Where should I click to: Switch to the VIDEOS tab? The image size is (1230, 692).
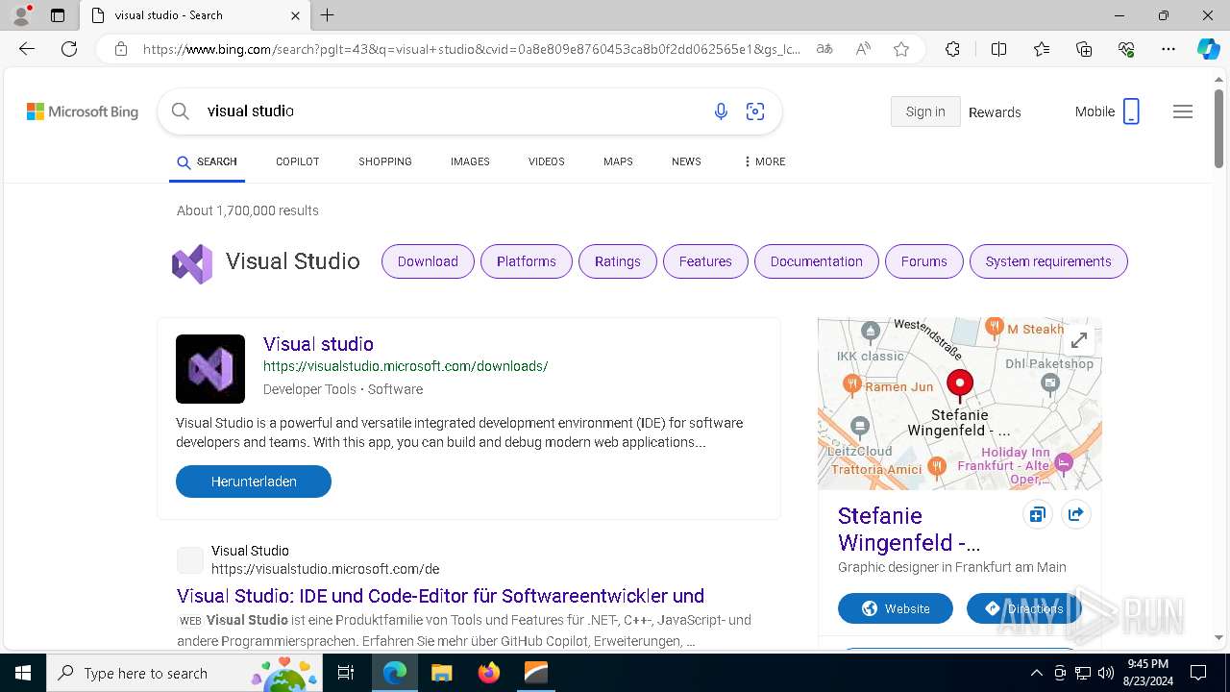click(x=546, y=161)
